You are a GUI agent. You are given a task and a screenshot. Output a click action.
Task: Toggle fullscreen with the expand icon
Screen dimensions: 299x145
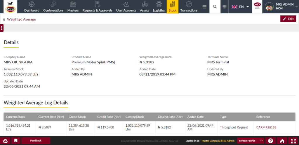pos(293,141)
